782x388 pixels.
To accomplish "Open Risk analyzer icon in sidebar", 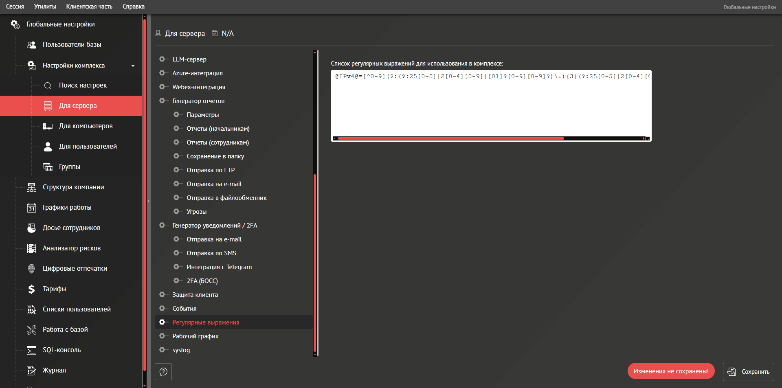I will 31,248.
